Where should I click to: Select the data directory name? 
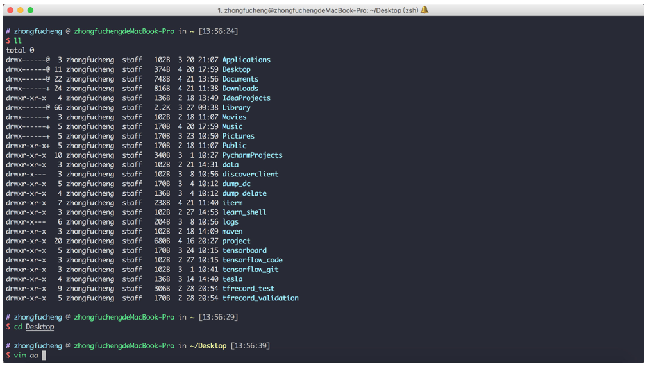click(230, 165)
